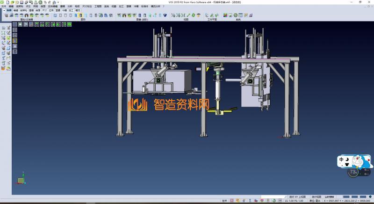This screenshot has height=204, width=374.
Task: Click the first icon in 属性/过滤器 group
Action: pyautogui.click(x=7, y=15)
